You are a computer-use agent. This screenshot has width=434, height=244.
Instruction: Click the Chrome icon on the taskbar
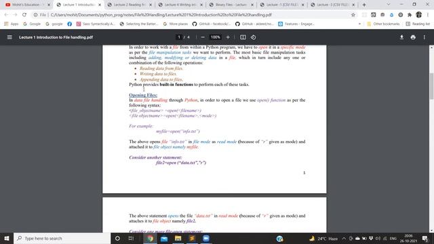click(x=150, y=238)
